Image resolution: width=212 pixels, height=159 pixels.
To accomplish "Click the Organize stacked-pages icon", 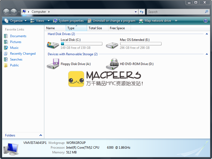I will (6, 21).
